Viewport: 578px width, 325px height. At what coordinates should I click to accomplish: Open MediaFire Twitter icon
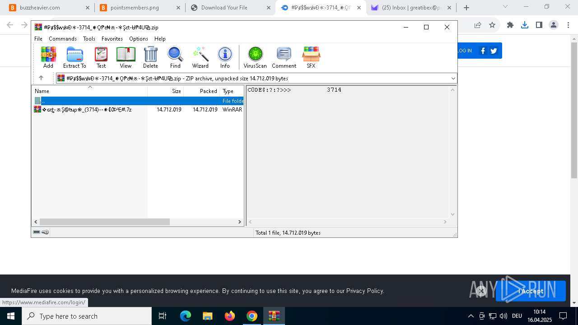pos(494,51)
